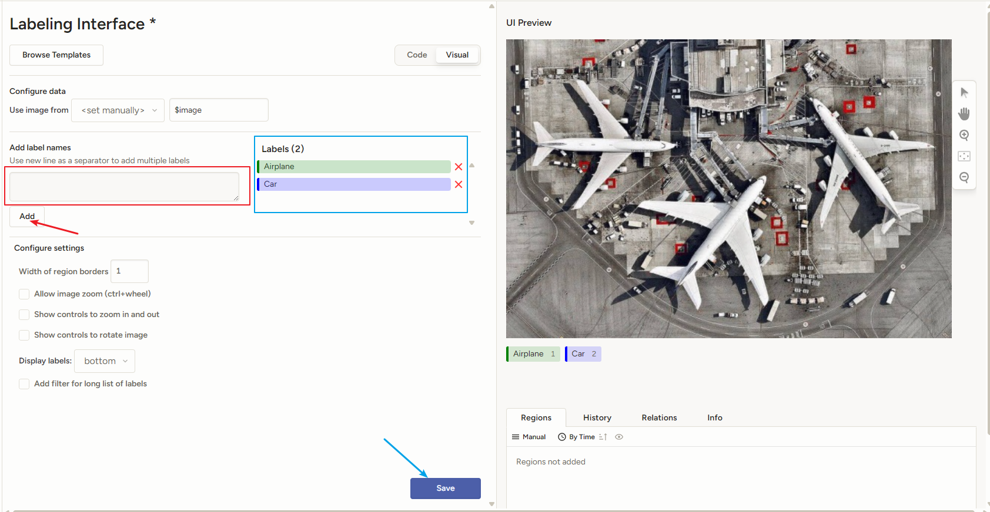Viewport: 990px width, 512px height.
Task: Click Browse Templates button
Action: point(56,55)
